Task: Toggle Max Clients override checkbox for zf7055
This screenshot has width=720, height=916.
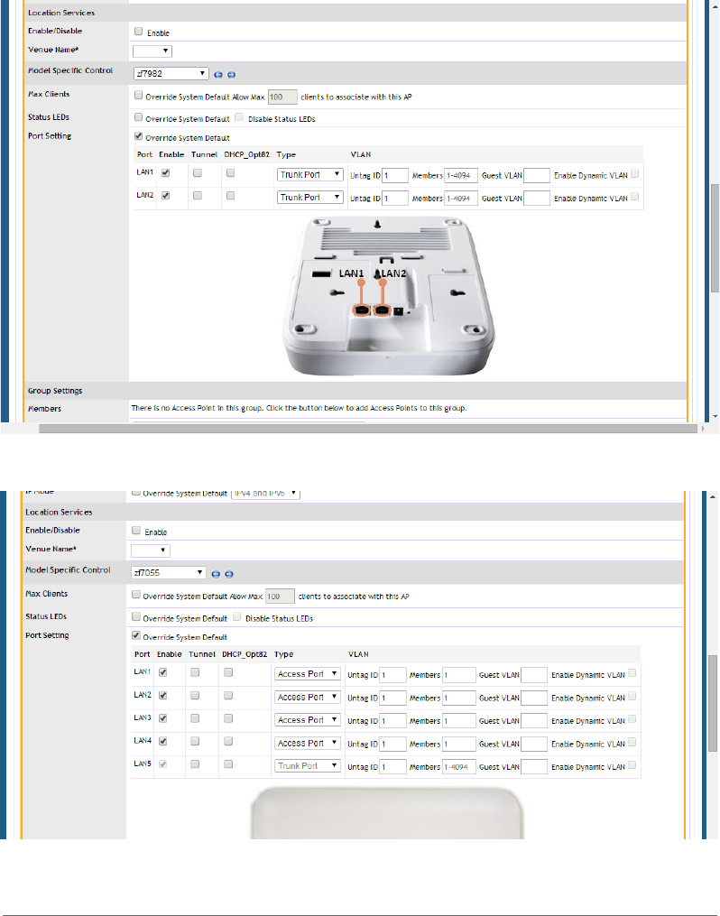Action: (x=136, y=594)
